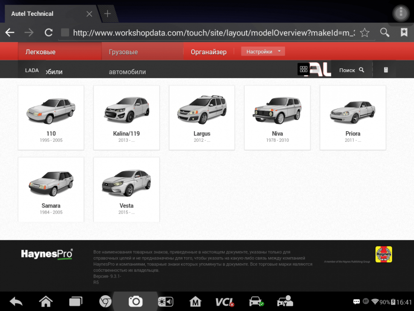Reload the page with the refresh icon
Viewport: 414px width, 311px height.
[49, 33]
